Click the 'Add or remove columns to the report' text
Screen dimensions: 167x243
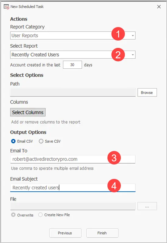coord(46,122)
